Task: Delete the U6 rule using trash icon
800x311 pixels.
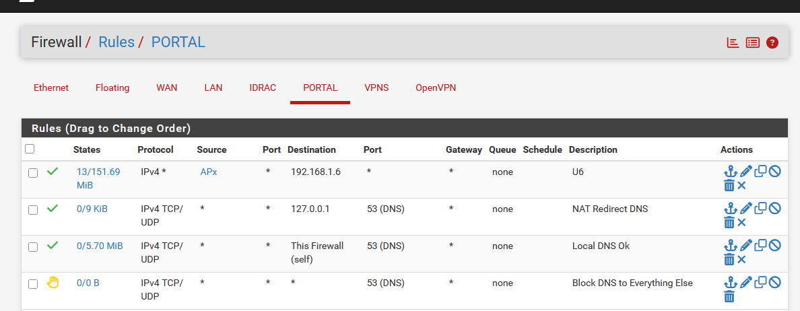Action: (729, 186)
